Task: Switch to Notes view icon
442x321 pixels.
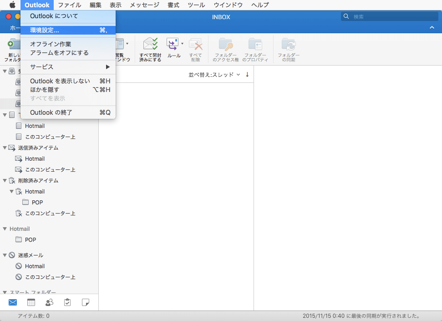Action: pyautogui.click(x=86, y=302)
